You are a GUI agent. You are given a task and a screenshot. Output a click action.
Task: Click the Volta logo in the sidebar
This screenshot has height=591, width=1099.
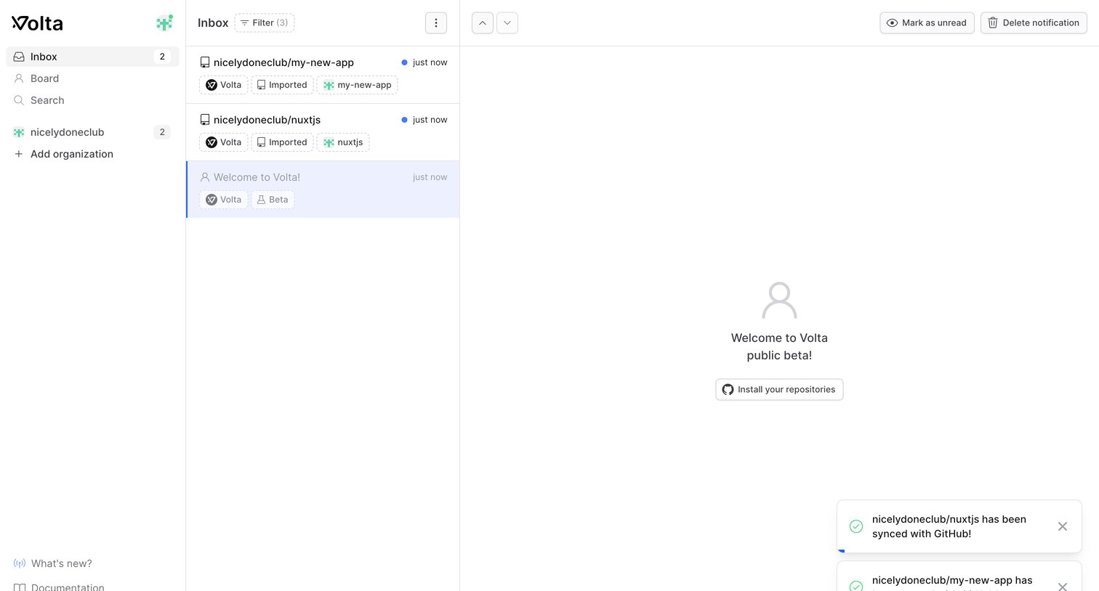(37, 23)
